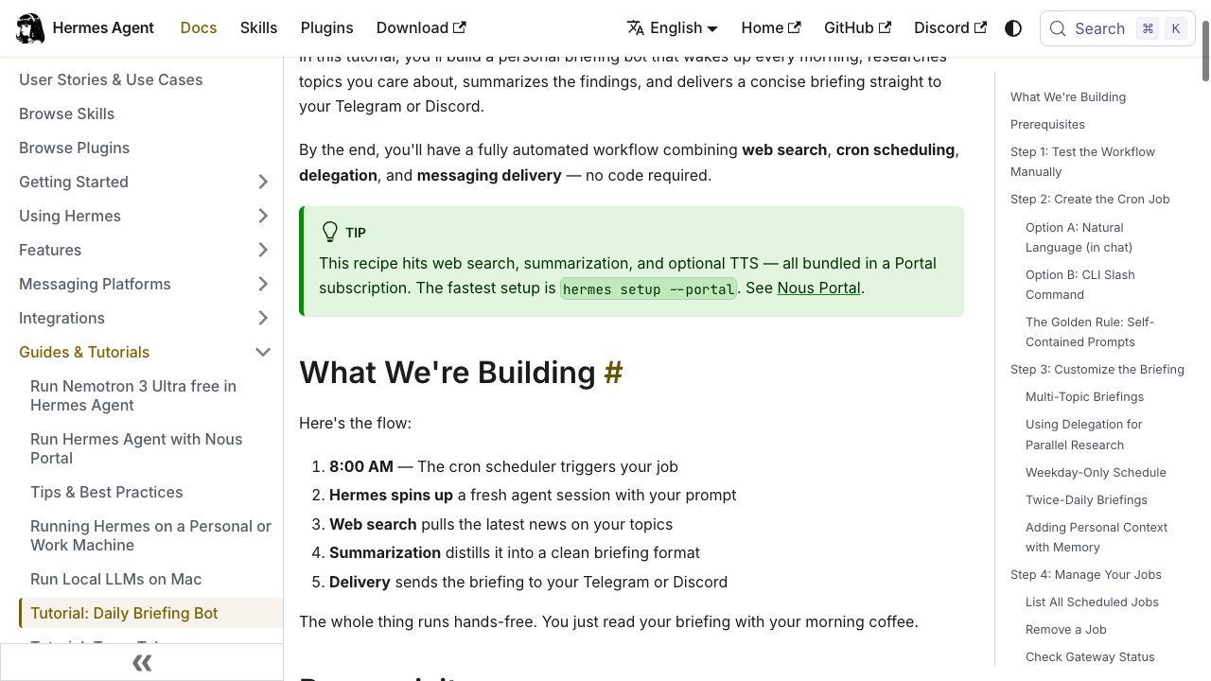Collapse the Guides & Tutorials section
Screen dimensions: 1211x681
pos(263,352)
